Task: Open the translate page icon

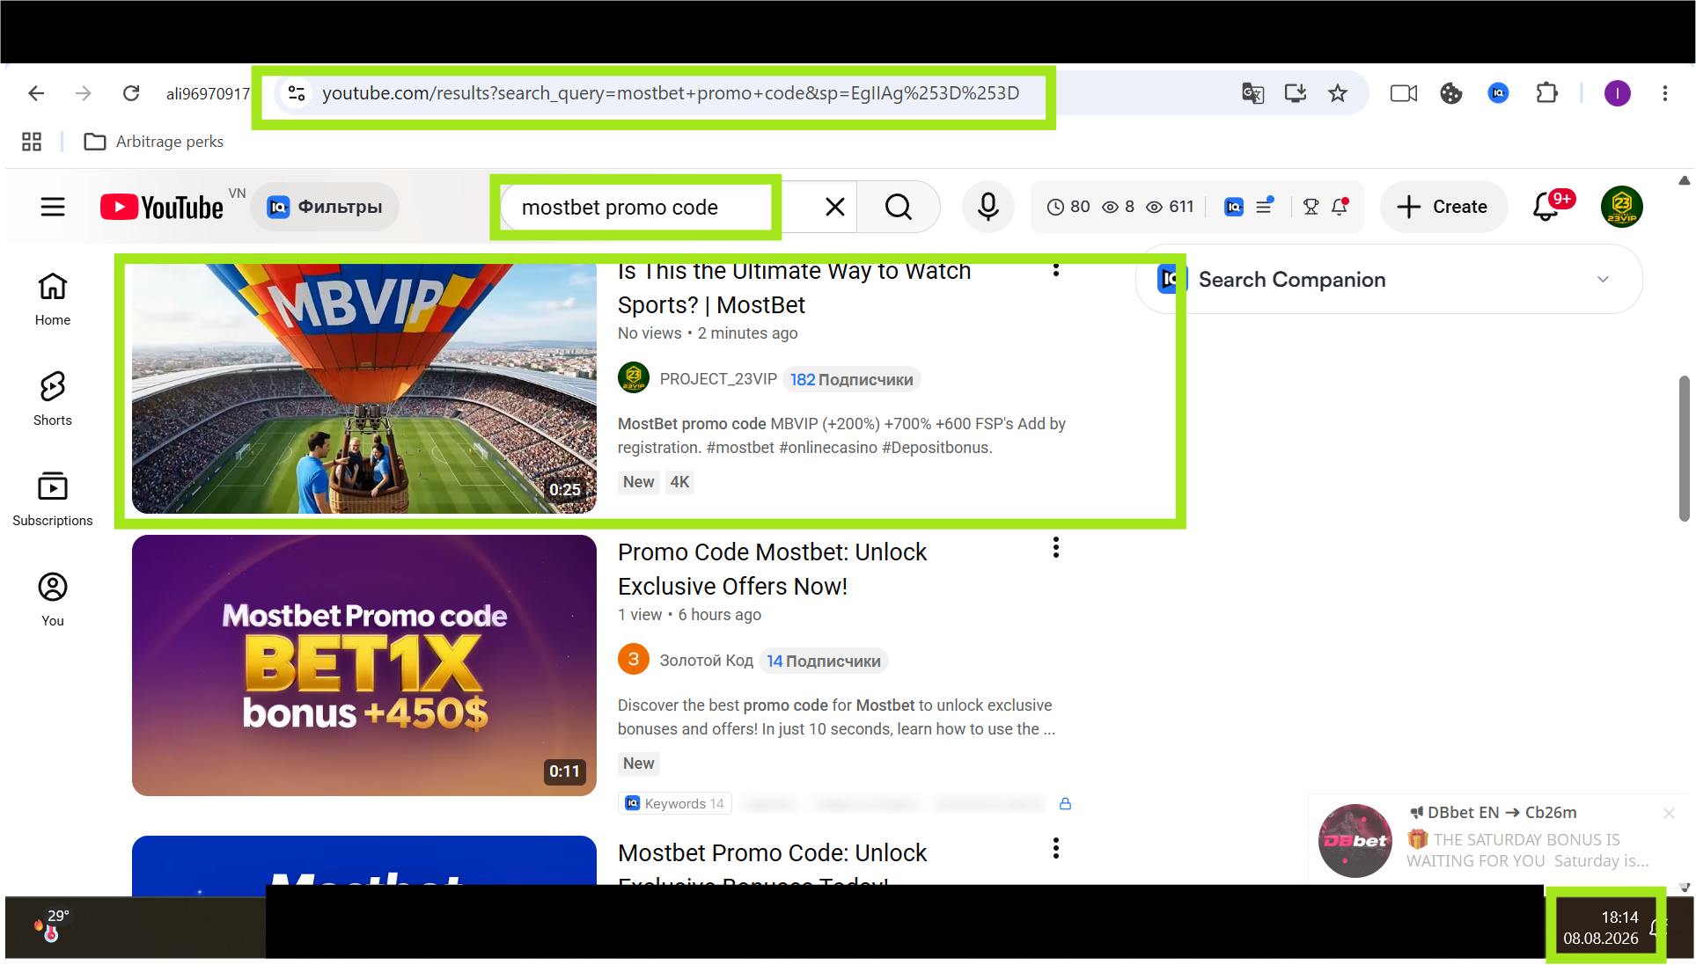Action: [1252, 93]
